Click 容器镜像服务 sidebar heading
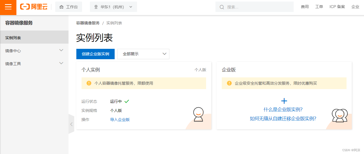 pos(19,23)
